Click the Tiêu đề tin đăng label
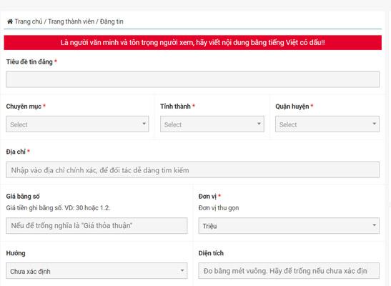The height and width of the screenshot is (286, 391). click(29, 61)
